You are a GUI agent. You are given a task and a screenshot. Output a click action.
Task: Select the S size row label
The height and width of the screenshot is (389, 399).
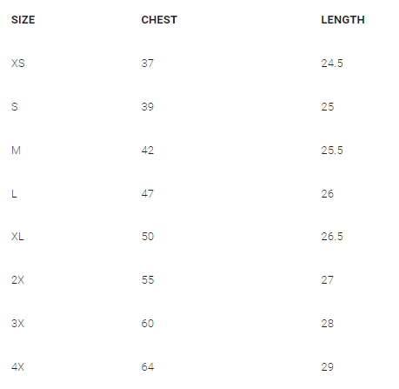pyautogui.click(x=15, y=107)
